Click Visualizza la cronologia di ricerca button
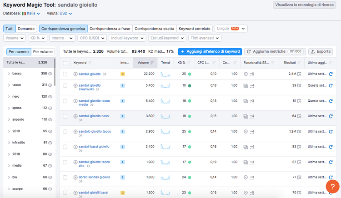Image resolution: width=341 pixels, height=198 pixels. [x=304, y=5]
